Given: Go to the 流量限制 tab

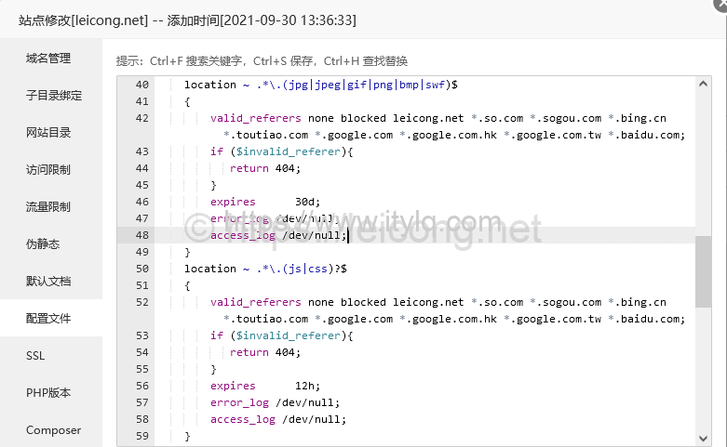Looking at the screenshot, I should (48, 206).
